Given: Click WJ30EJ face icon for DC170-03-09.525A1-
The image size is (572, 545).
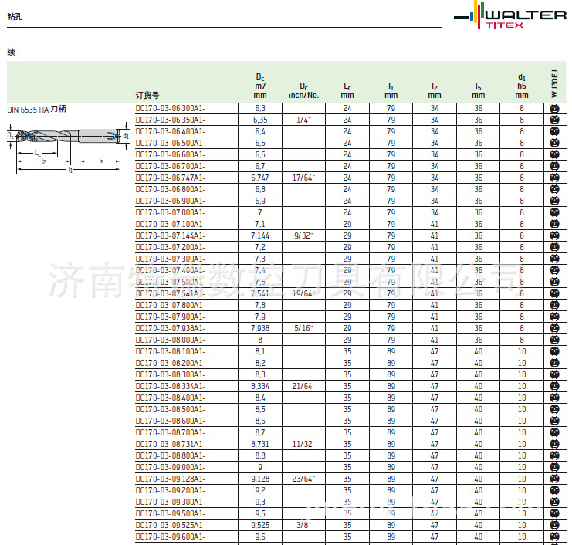Looking at the screenshot, I should [x=554, y=525].
